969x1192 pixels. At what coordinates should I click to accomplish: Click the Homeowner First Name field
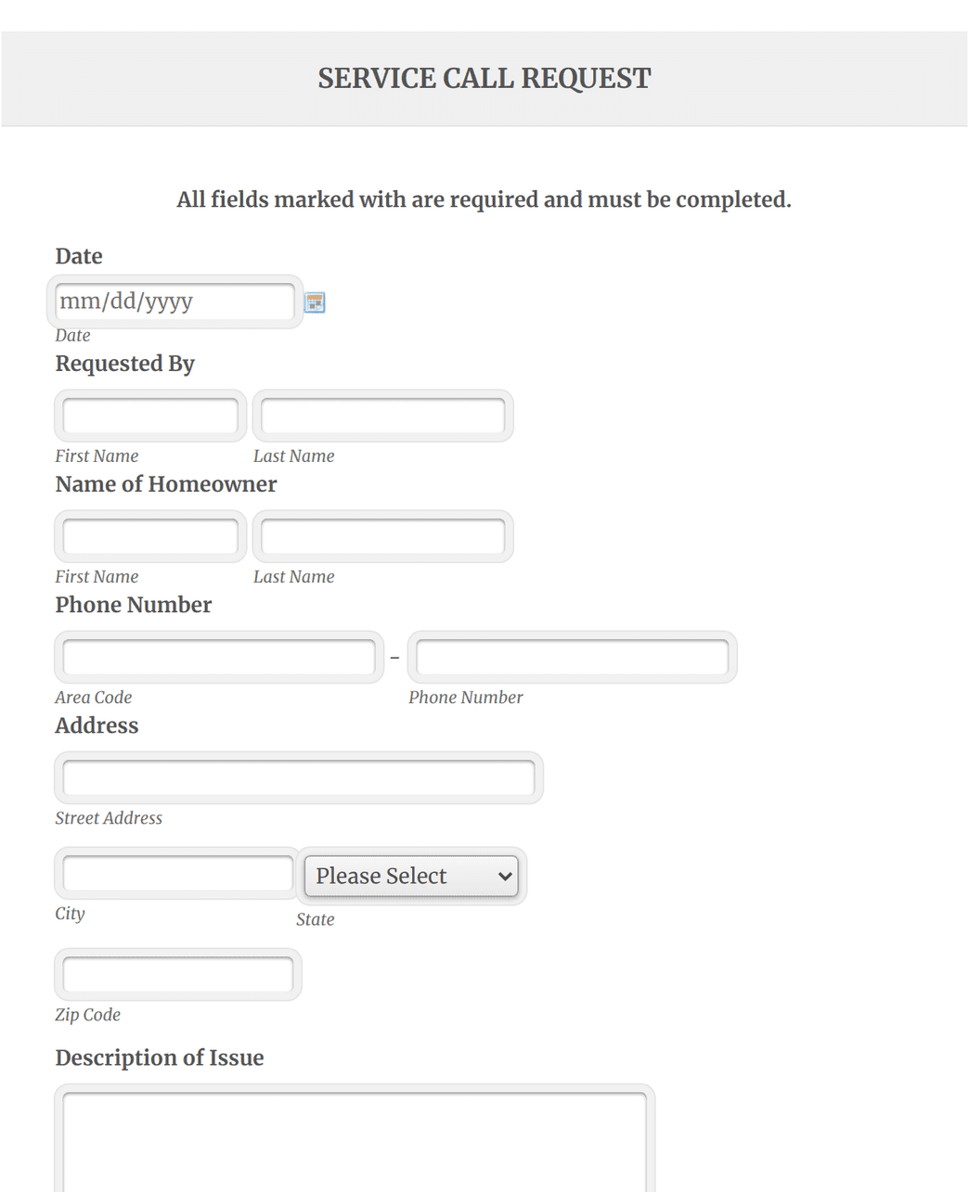149,536
